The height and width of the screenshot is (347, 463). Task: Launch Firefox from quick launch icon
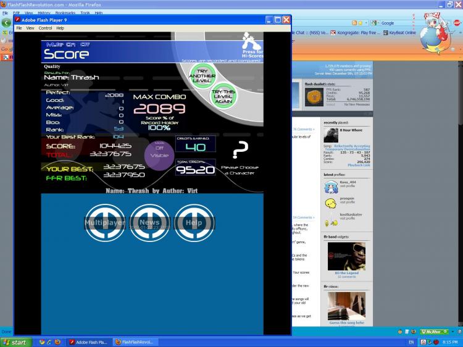click(57, 342)
